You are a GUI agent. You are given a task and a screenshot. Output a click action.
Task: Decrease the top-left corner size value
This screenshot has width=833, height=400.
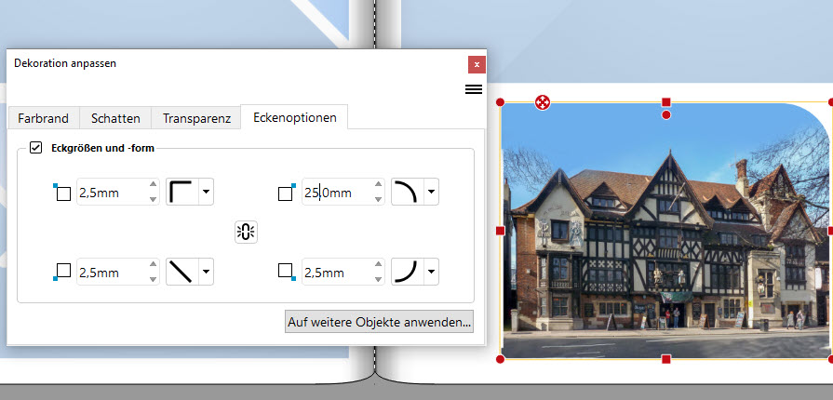[x=153, y=199]
